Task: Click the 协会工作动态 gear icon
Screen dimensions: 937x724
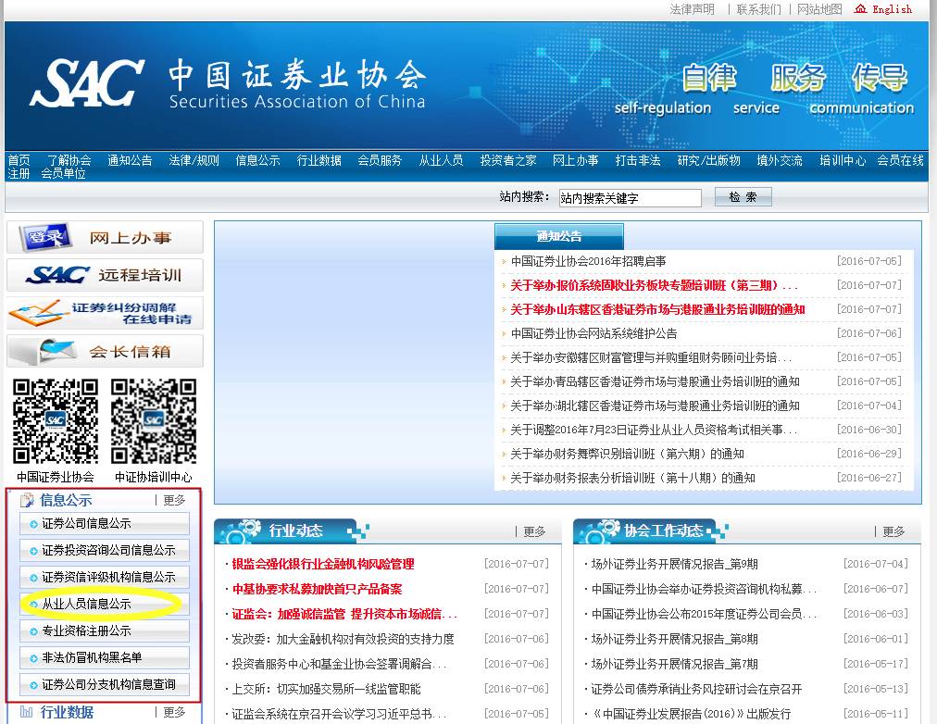Action: pyautogui.click(x=599, y=531)
